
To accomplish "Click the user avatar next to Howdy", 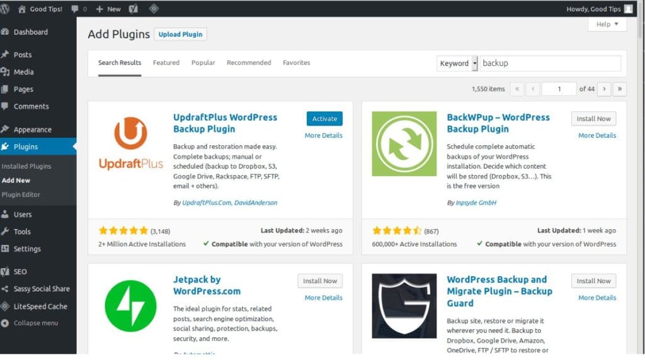I will tap(628, 9).
